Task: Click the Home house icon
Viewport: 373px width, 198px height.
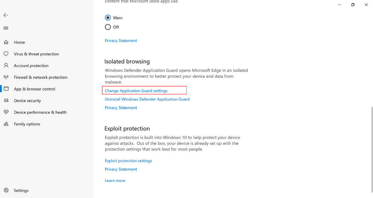Action: pos(6,42)
